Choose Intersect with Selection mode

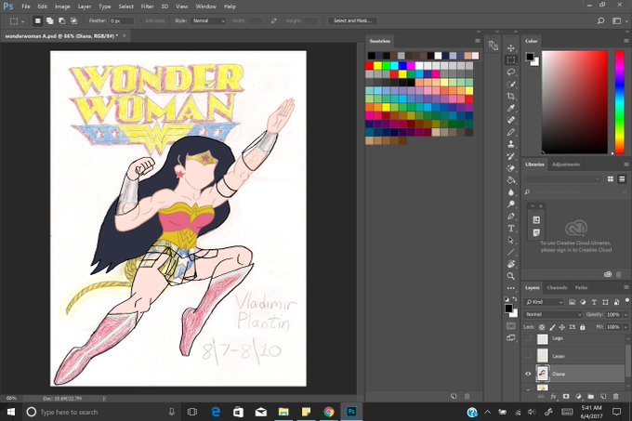point(73,20)
